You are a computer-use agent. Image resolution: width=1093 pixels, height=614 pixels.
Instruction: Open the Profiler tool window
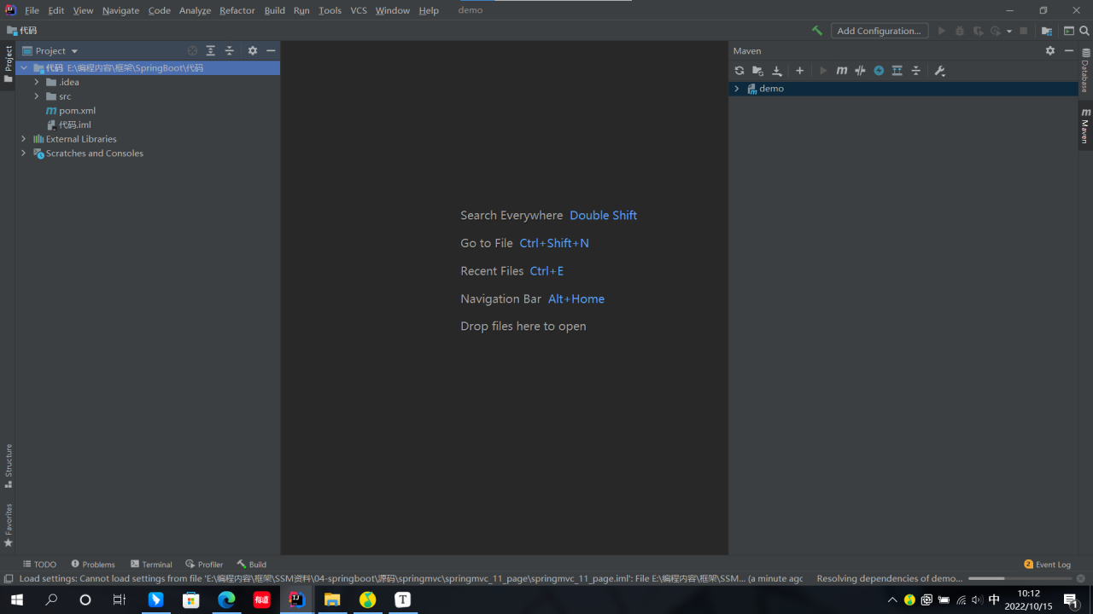coord(204,565)
